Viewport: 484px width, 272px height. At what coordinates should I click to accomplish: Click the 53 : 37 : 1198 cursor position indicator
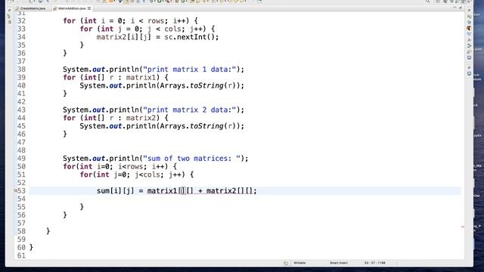(x=375, y=263)
